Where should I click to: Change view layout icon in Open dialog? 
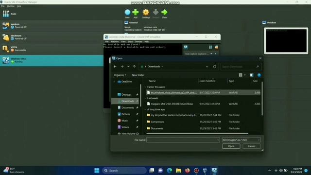[241, 75]
